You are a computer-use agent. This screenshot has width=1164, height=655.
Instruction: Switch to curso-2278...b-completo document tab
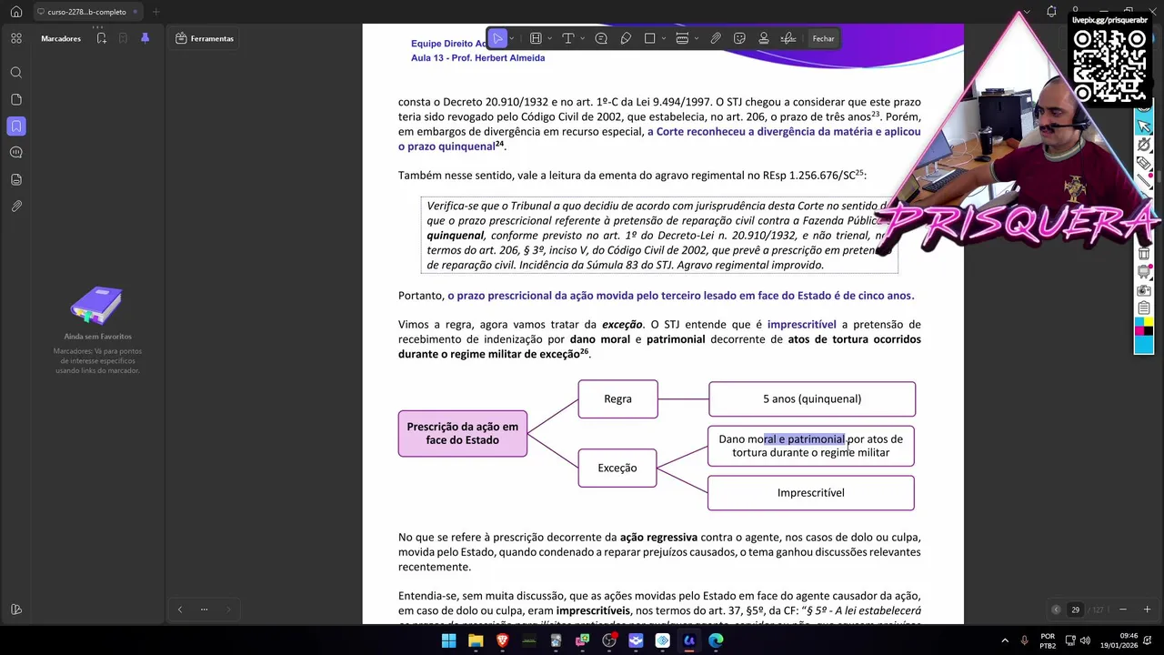coord(86,12)
